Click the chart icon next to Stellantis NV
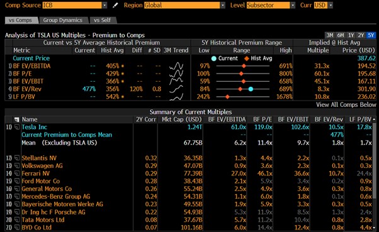Viewport: 379px width, 232px height. (17, 158)
